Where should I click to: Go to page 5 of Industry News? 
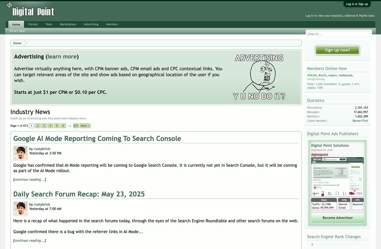(x=57, y=126)
